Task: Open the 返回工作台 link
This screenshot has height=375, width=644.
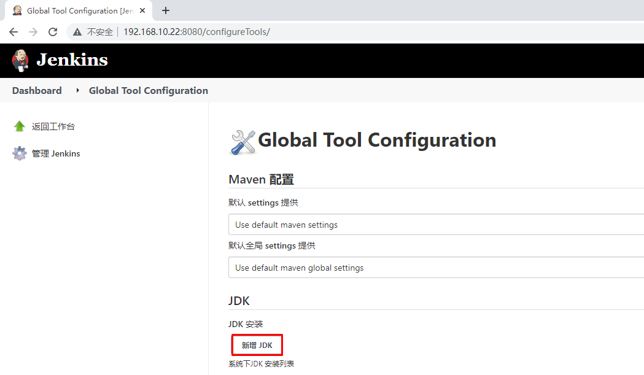Action: pyautogui.click(x=53, y=126)
